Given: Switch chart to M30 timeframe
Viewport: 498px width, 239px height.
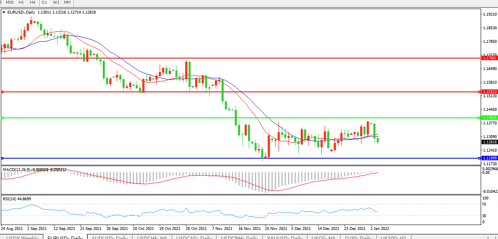Looking at the screenshot, I should 10,2.
